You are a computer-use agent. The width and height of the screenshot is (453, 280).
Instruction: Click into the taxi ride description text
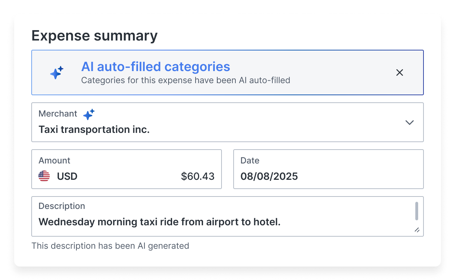(159, 222)
